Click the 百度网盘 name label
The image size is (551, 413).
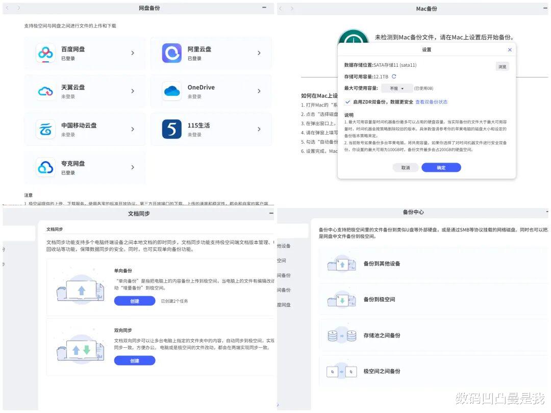click(x=73, y=49)
